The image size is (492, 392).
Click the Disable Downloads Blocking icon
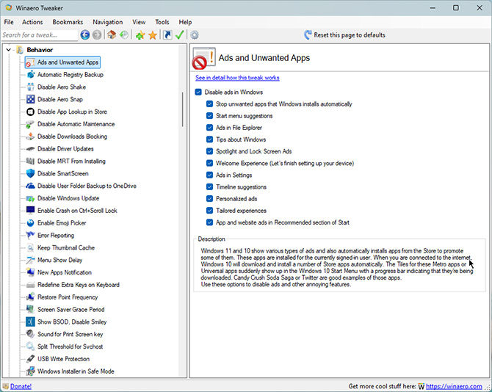tap(30, 137)
